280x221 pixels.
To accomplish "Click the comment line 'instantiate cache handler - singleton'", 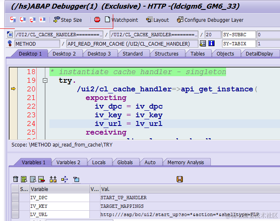I will (138, 72).
